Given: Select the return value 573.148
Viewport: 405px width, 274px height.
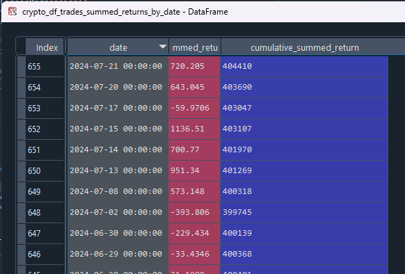Looking at the screenshot, I should [x=194, y=192].
